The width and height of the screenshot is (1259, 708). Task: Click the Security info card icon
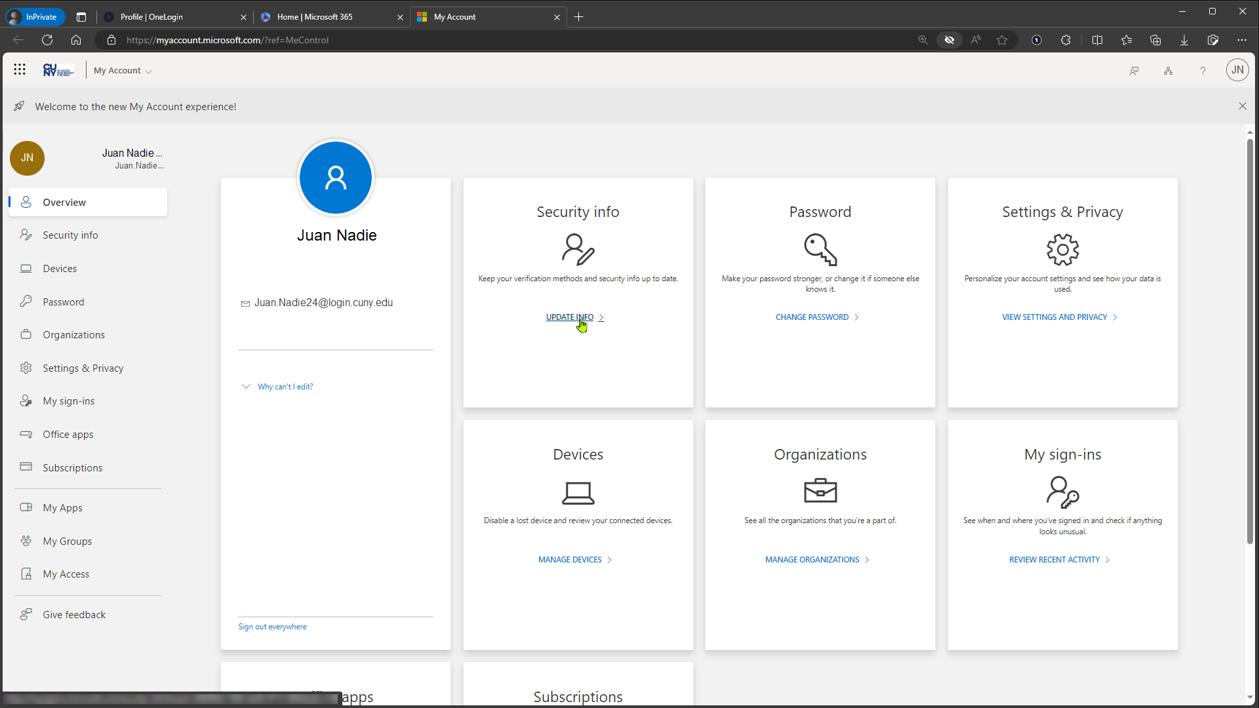point(578,250)
